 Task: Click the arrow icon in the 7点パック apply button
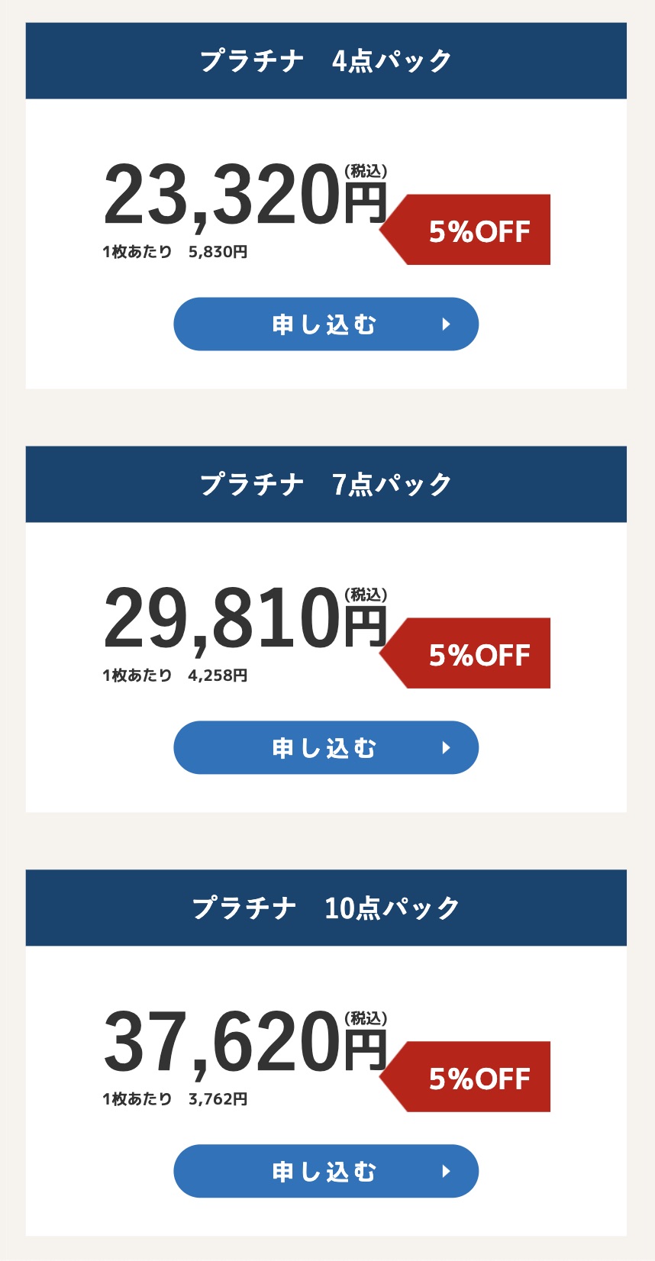tap(447, 748)
